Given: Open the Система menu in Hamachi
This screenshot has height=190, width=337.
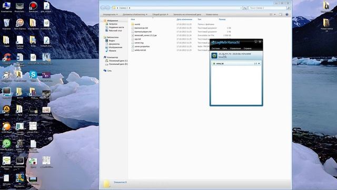Looking at the screenshot, I should pyautogui.click(x=215, y=49).
